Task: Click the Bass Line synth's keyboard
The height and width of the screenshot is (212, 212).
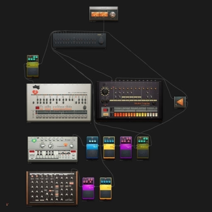Action: (x=47, y=154)
